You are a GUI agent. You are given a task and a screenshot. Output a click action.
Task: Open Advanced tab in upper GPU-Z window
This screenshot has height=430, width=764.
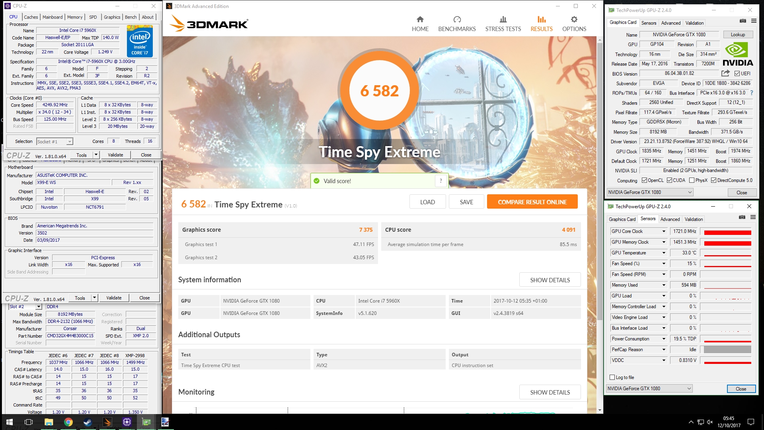(x=671, y=23)
